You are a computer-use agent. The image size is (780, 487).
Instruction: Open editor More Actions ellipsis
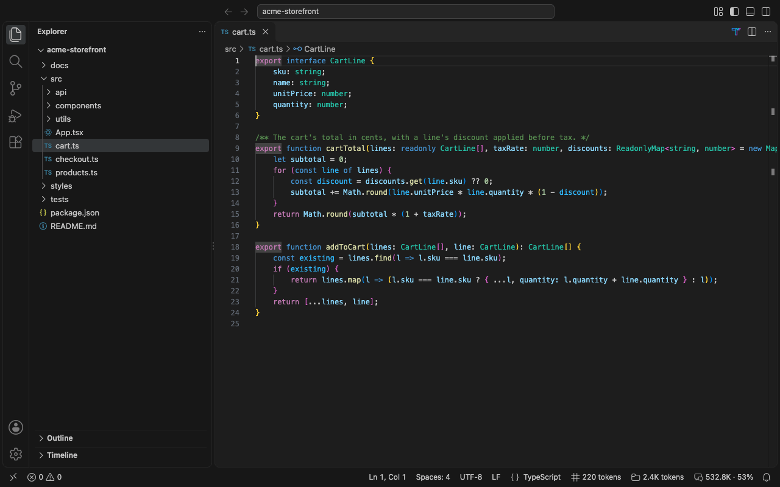point(768,32)
